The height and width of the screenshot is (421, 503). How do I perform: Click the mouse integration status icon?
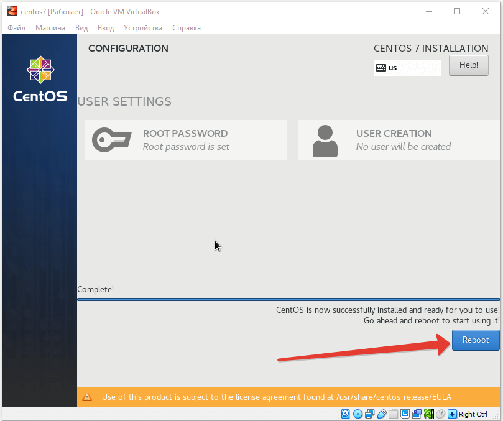(440, 414)
